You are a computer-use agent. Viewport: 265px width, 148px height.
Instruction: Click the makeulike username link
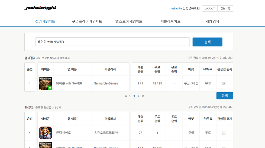176,8
